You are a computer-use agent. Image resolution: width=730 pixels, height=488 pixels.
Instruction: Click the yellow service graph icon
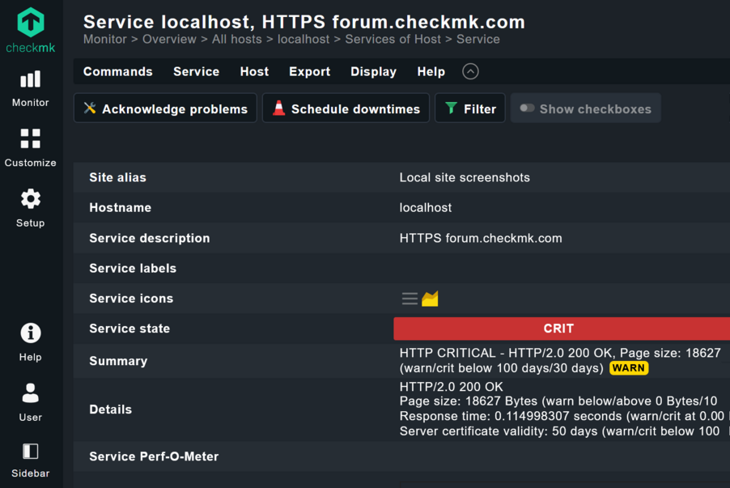[x=430, y=299]
